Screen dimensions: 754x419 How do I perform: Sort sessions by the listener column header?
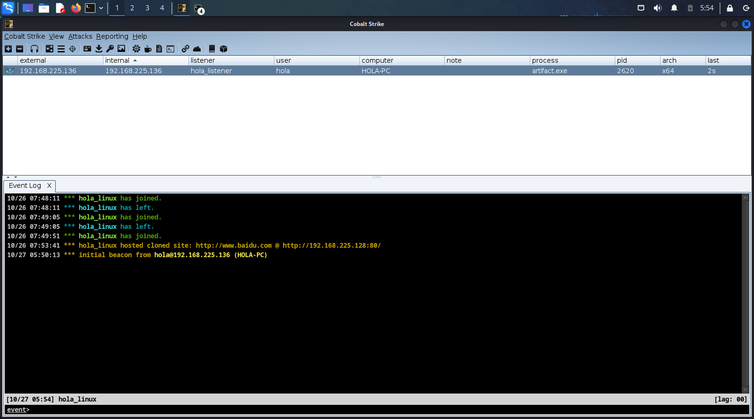point(231,60)
